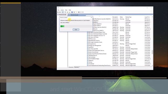Click the green Service Control progress bar
168x94 pixels.
[x=76, y=26]
